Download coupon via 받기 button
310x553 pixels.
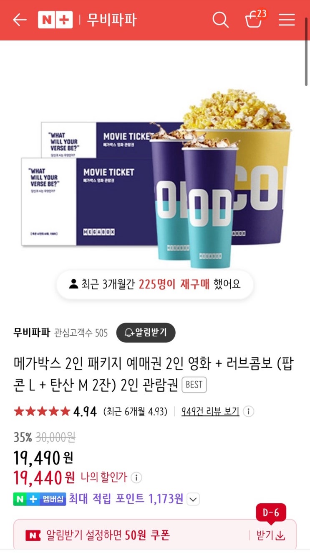pyautogui.click(x=270, y=535)
